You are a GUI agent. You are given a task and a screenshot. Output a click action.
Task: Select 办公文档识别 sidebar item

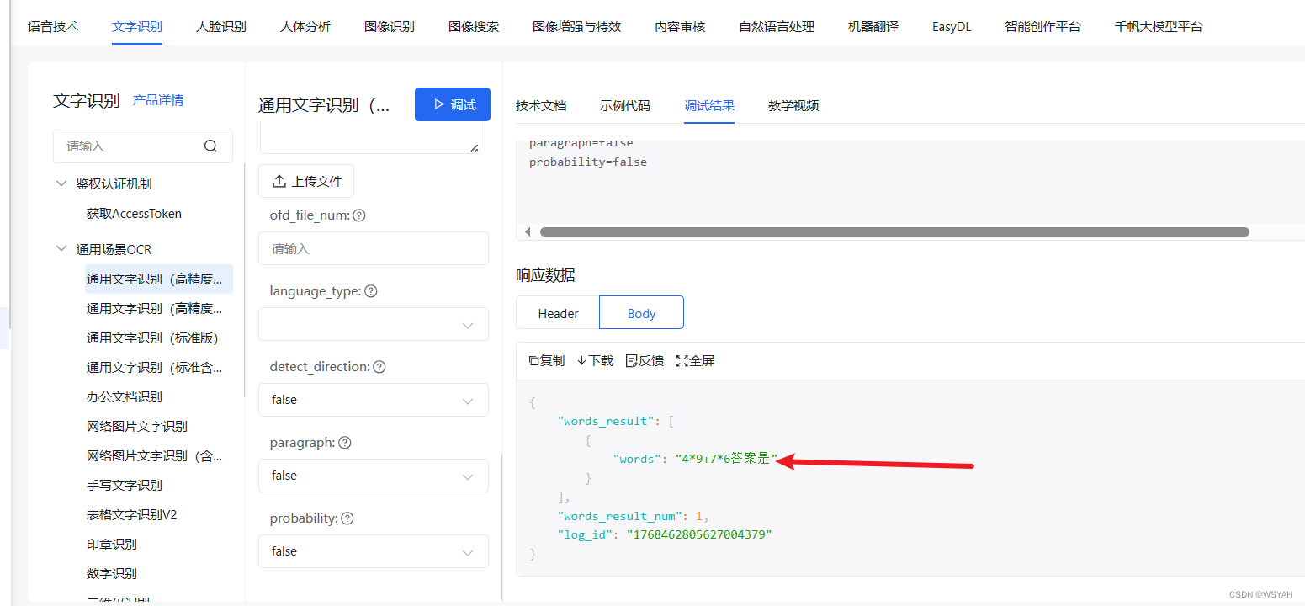point(124,397)
